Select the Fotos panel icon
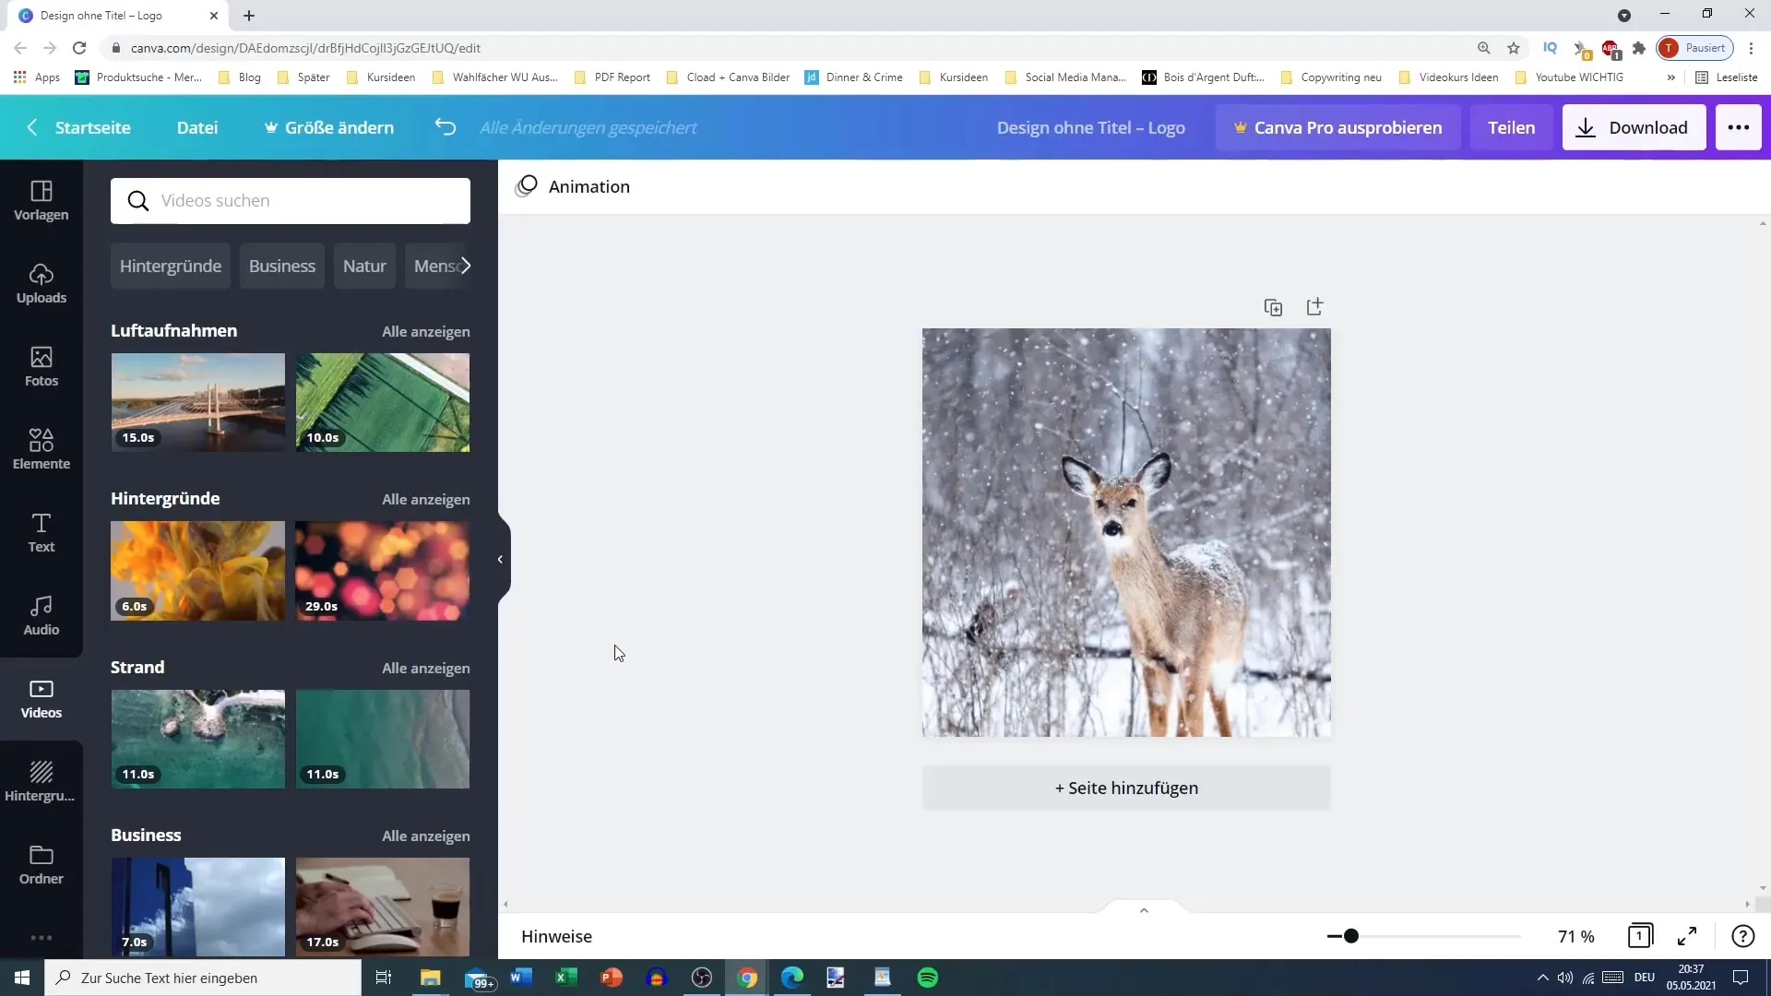 pos(41,365)
